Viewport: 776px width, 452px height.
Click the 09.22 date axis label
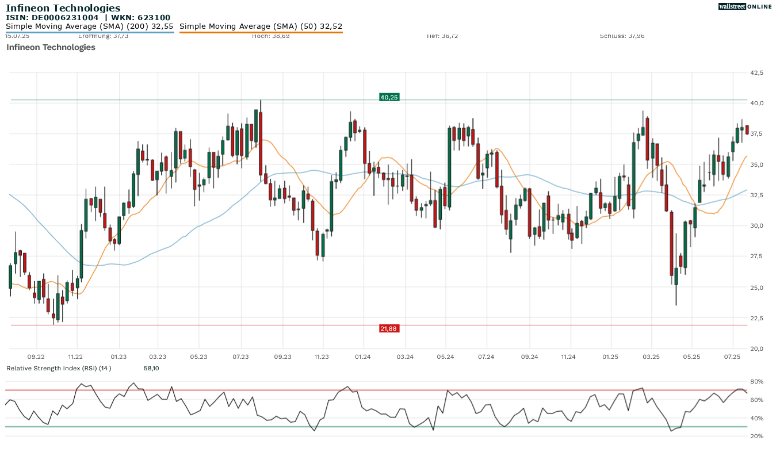coord(36,357)
